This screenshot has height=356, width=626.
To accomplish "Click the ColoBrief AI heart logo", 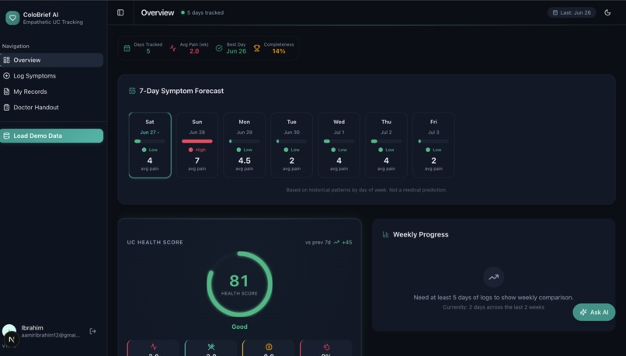I will click(x=12, y=18).
